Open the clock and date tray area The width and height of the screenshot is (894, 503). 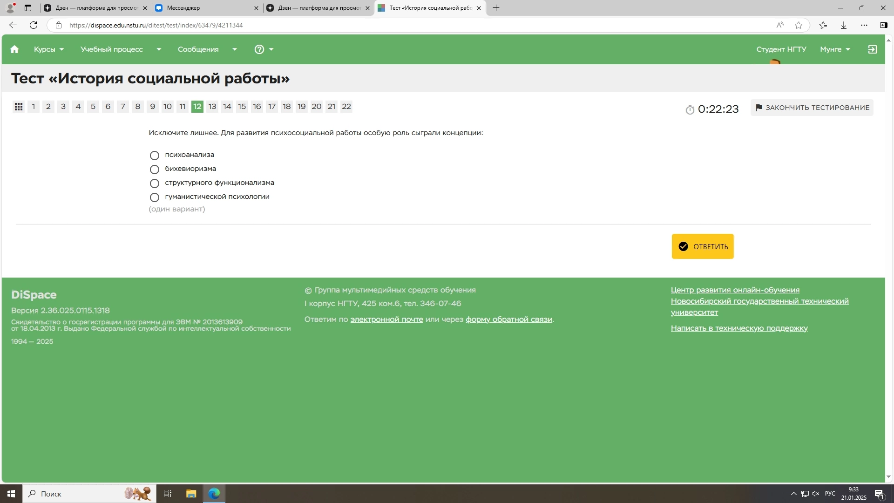[x=854, y=494]
